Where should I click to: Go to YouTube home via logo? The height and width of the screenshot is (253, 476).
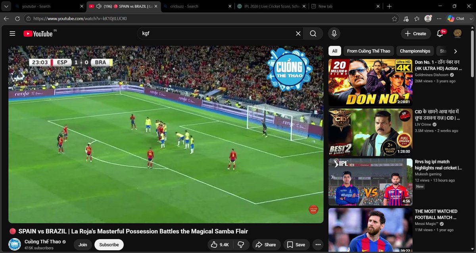point(39,34)
